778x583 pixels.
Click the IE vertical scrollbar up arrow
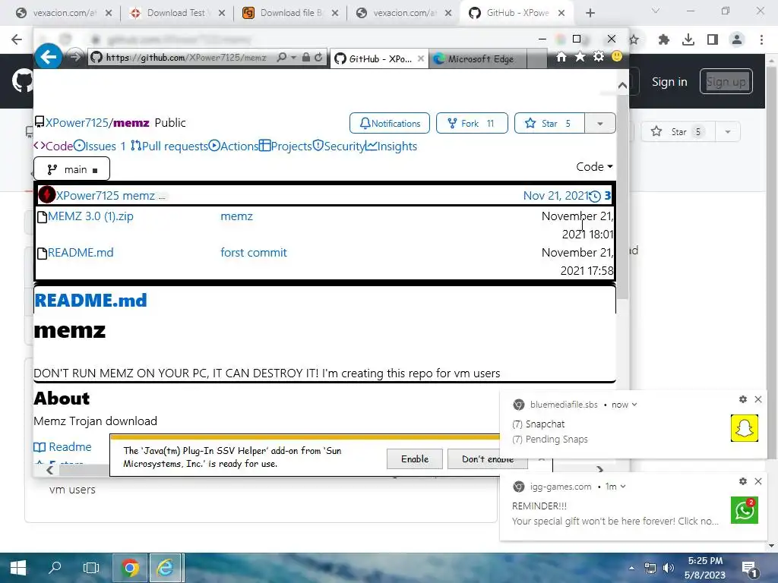622,86
